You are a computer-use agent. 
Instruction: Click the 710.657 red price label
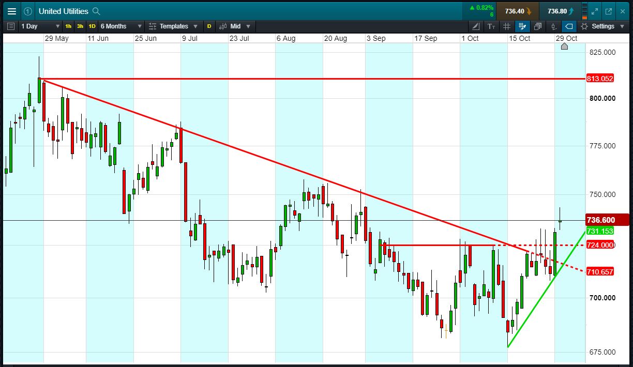pyautogui.click(x=600, y=271)
